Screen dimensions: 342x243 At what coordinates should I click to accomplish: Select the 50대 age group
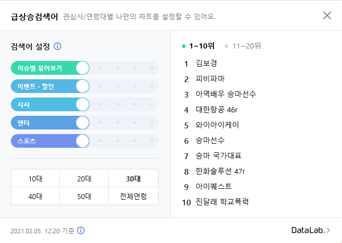(84, 196)
